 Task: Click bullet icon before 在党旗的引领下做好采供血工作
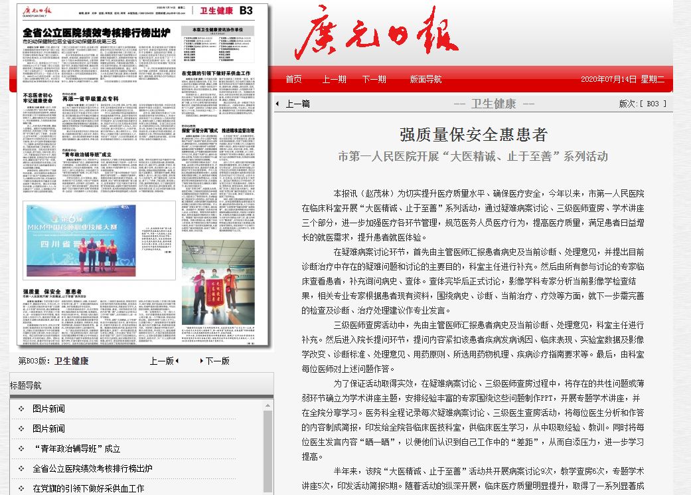click(21, 488)
